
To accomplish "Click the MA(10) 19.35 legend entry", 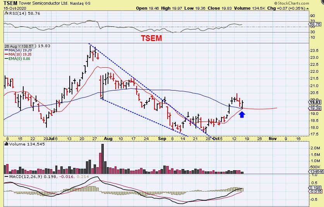I will (18, 54).
